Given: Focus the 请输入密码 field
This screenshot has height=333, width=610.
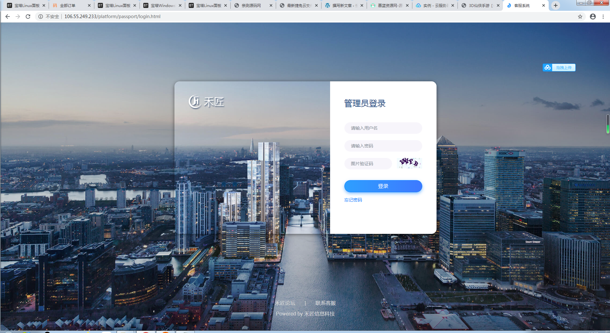Looking at the screenshot, I should tap(383, 146).
